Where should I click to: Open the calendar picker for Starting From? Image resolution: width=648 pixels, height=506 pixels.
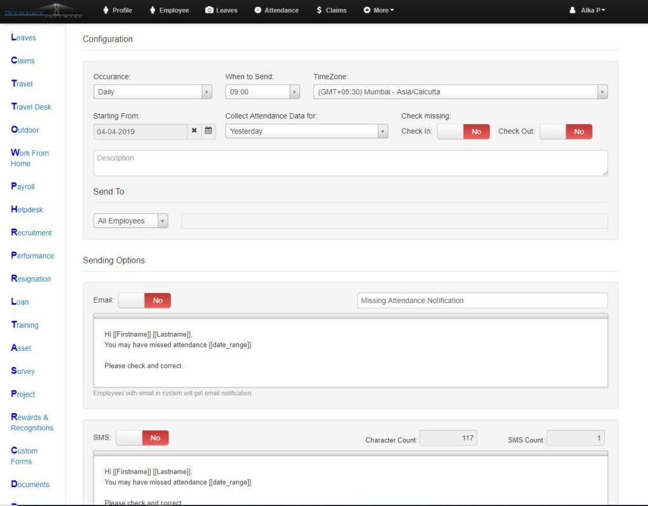tap(209, 131)
